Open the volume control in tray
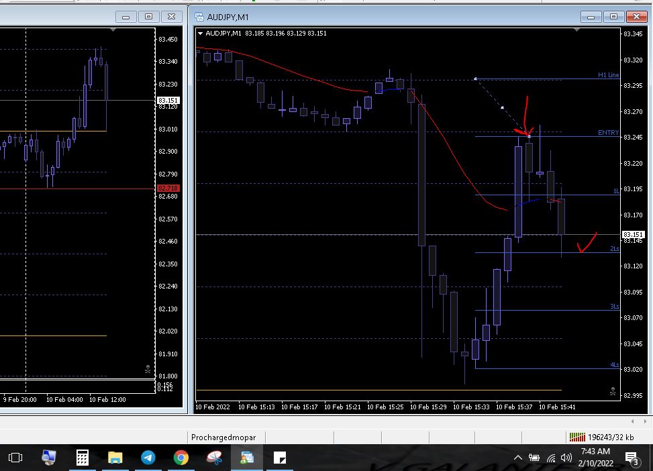Image resolution: width=653 pixels, height=471 pixels. (x=566, y=458)
